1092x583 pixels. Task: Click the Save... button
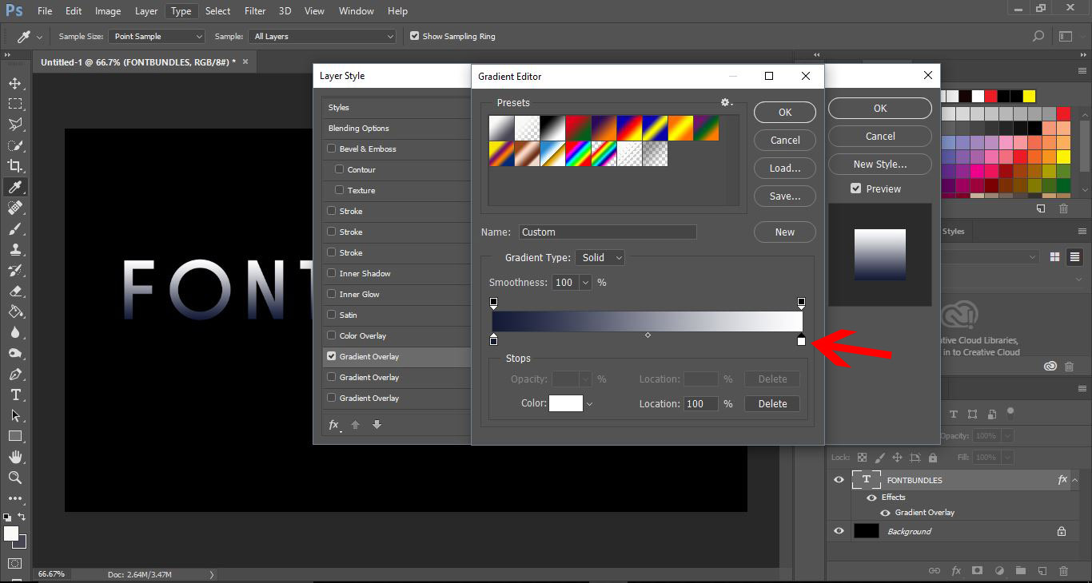point(785,196)
